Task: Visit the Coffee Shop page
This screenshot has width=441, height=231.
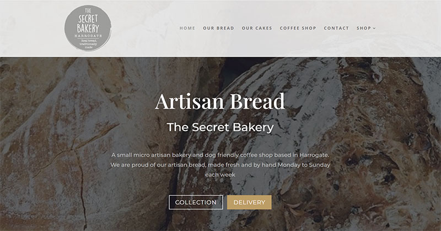Action: [x=298, y=28]
